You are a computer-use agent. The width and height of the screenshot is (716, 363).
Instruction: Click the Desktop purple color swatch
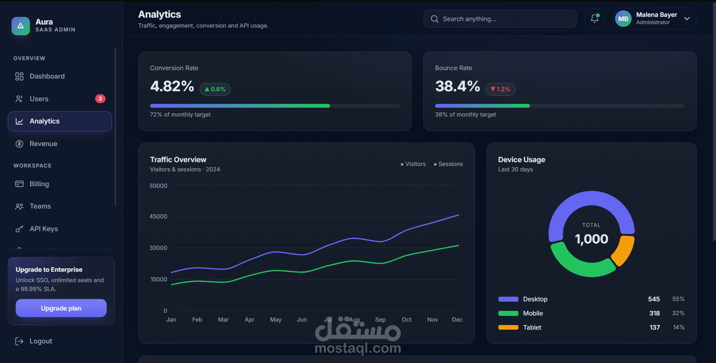pos(508,299)
